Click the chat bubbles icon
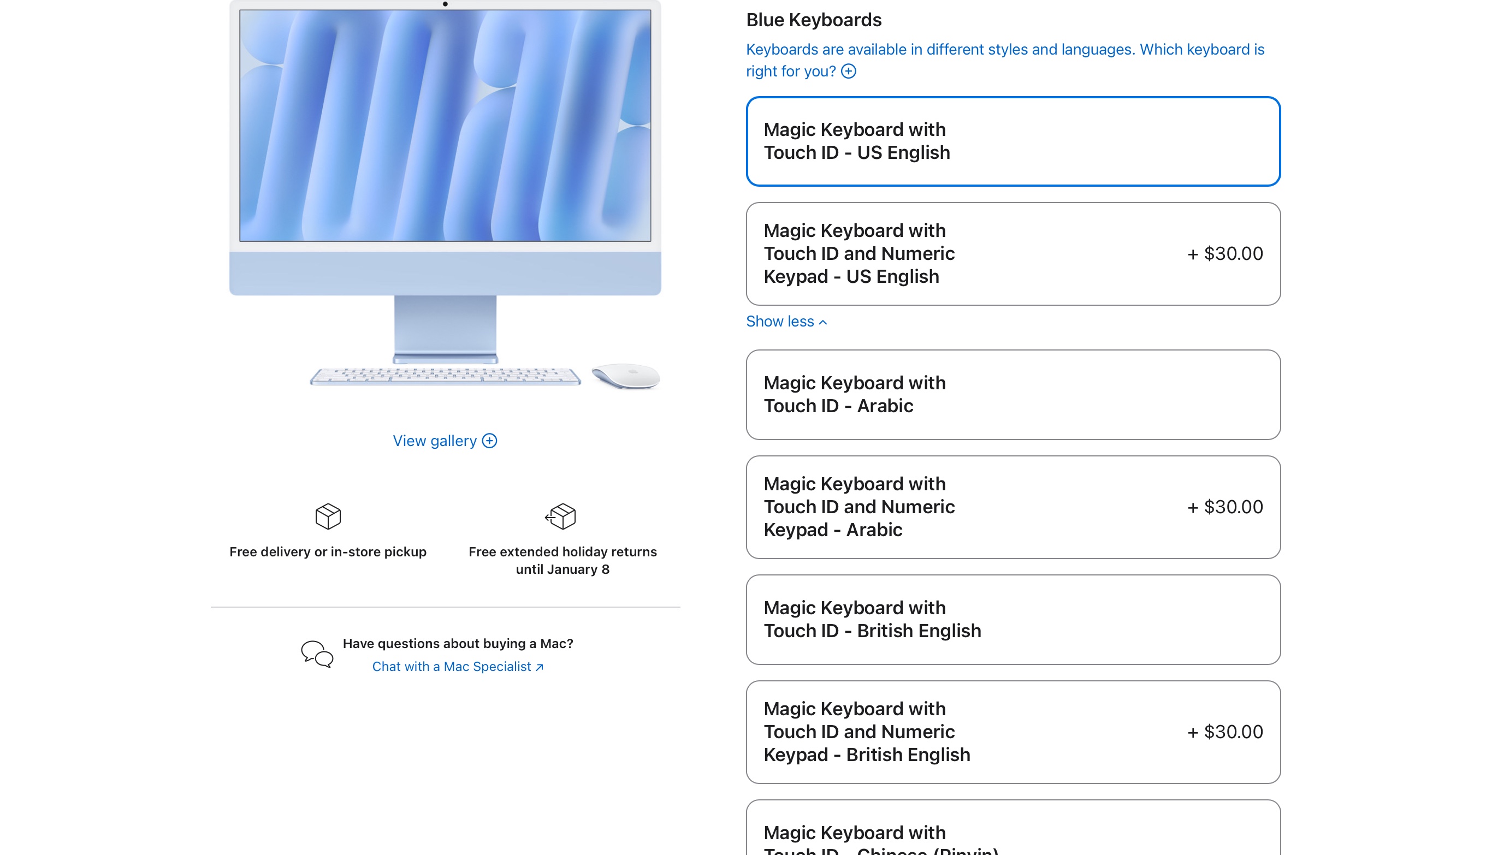This screenshot has width=1492, height=855. click(x=317, y=654)
